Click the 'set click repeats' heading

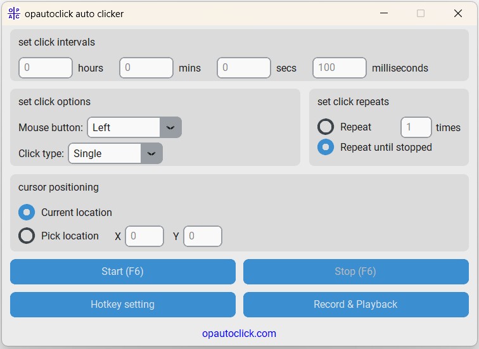pos(353,102)
